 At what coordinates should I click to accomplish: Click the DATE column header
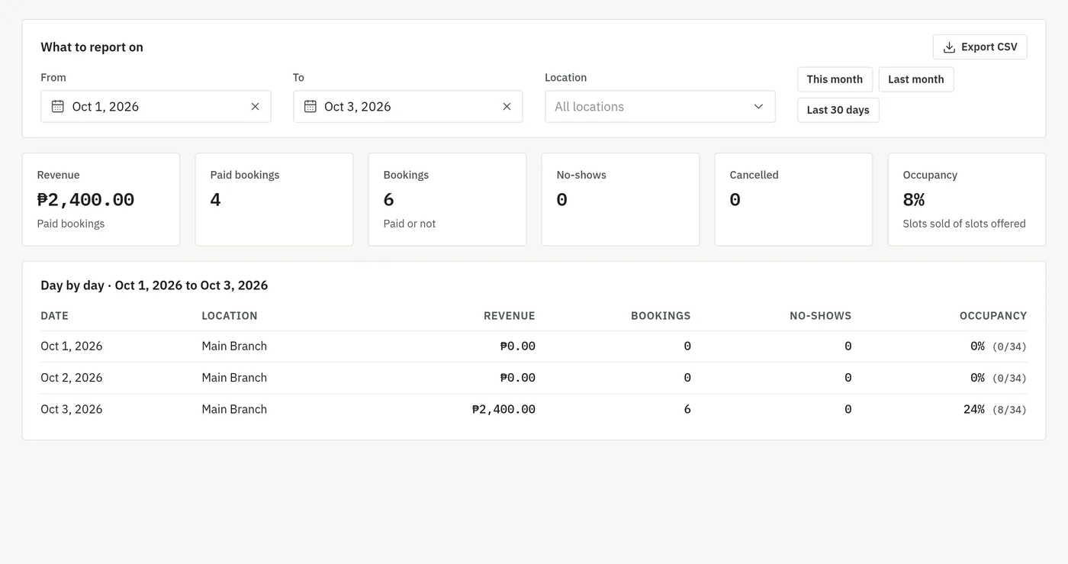point(54,316)
